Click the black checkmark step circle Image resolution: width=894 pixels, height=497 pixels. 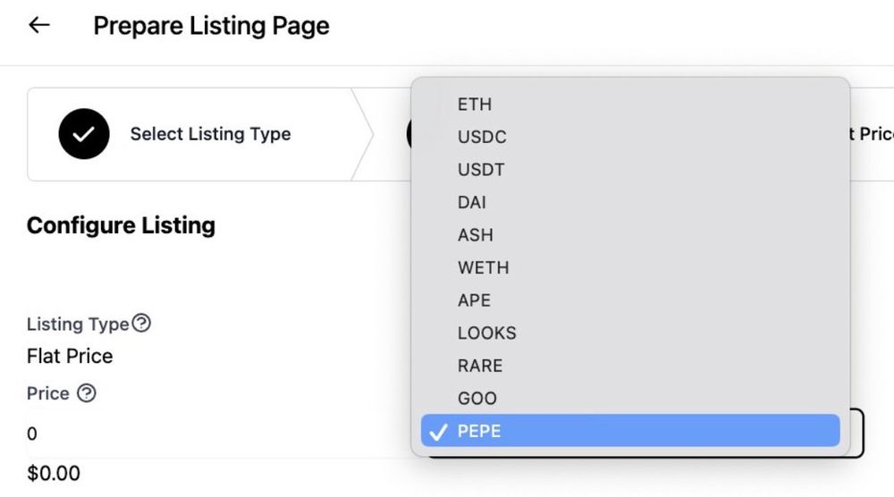pos(84,134)
